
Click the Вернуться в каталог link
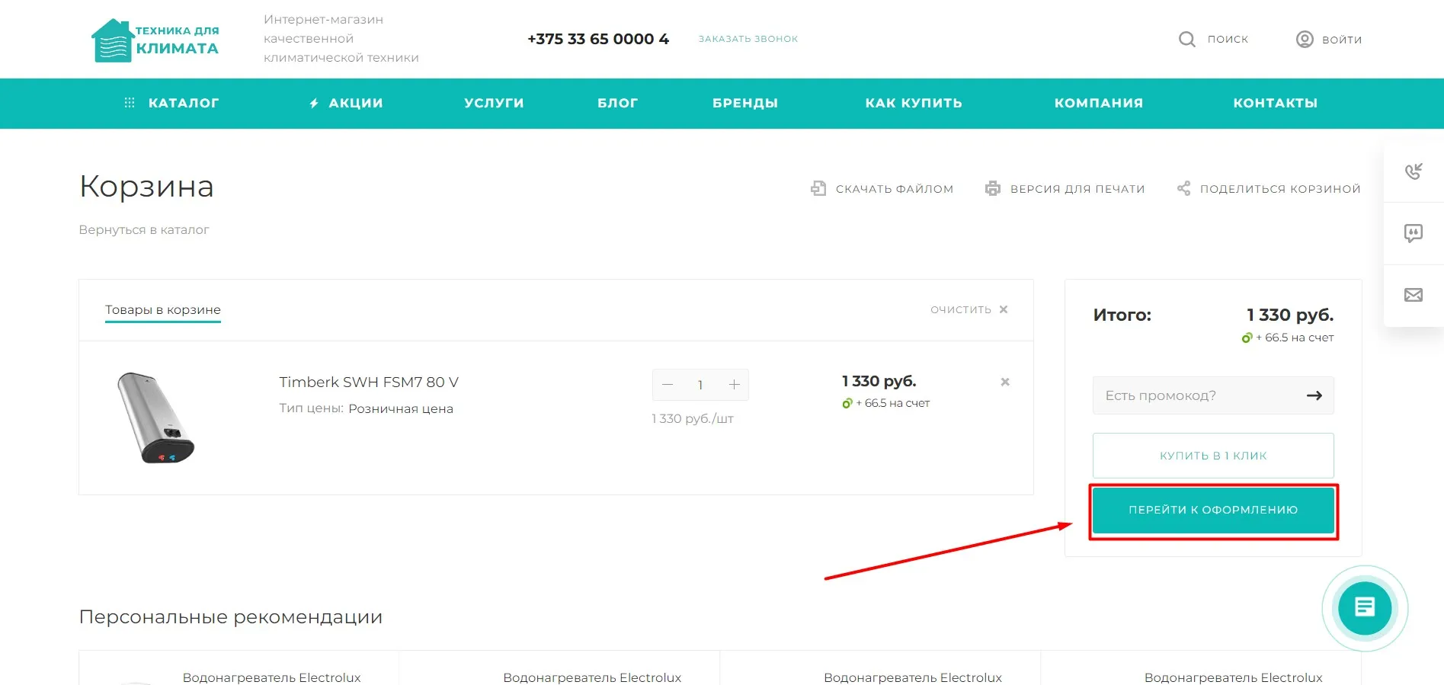click(144, 229)
